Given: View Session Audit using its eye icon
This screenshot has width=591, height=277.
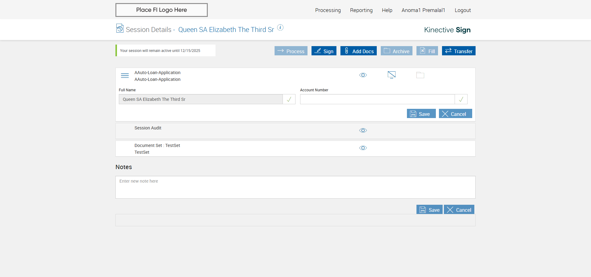Looking at the screenshot, I should coord(363,130).
